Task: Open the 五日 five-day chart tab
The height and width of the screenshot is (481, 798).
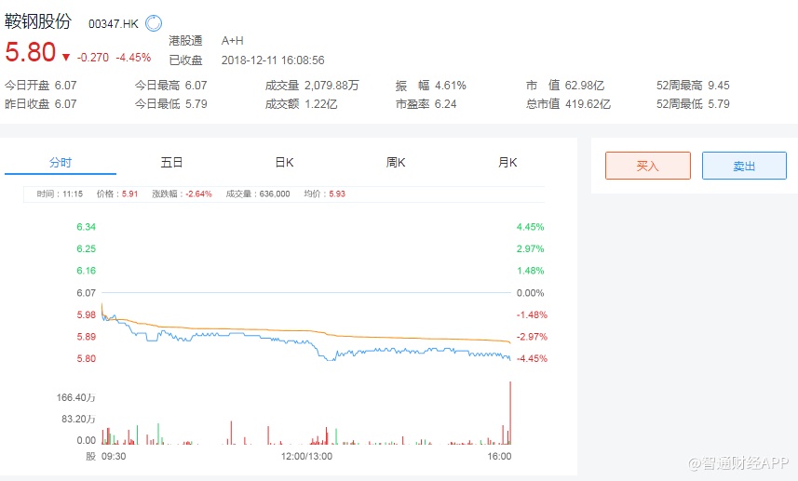Action: pos(172,163)
